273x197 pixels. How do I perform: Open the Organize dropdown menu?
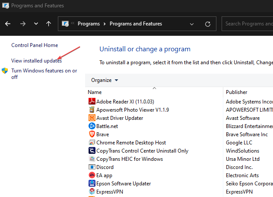coord(105,80)
